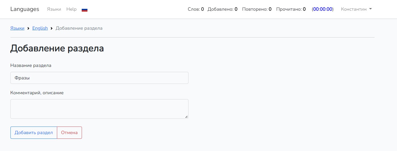This screenshot has height=151, width=397.
Task: Click the Russian flag language icon
Action: tap(85, 10)
